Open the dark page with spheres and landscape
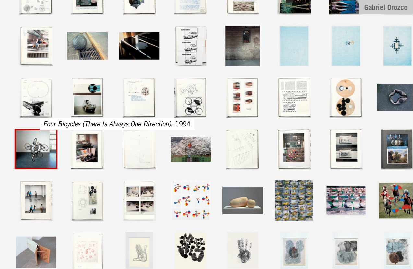 point(397,149)
